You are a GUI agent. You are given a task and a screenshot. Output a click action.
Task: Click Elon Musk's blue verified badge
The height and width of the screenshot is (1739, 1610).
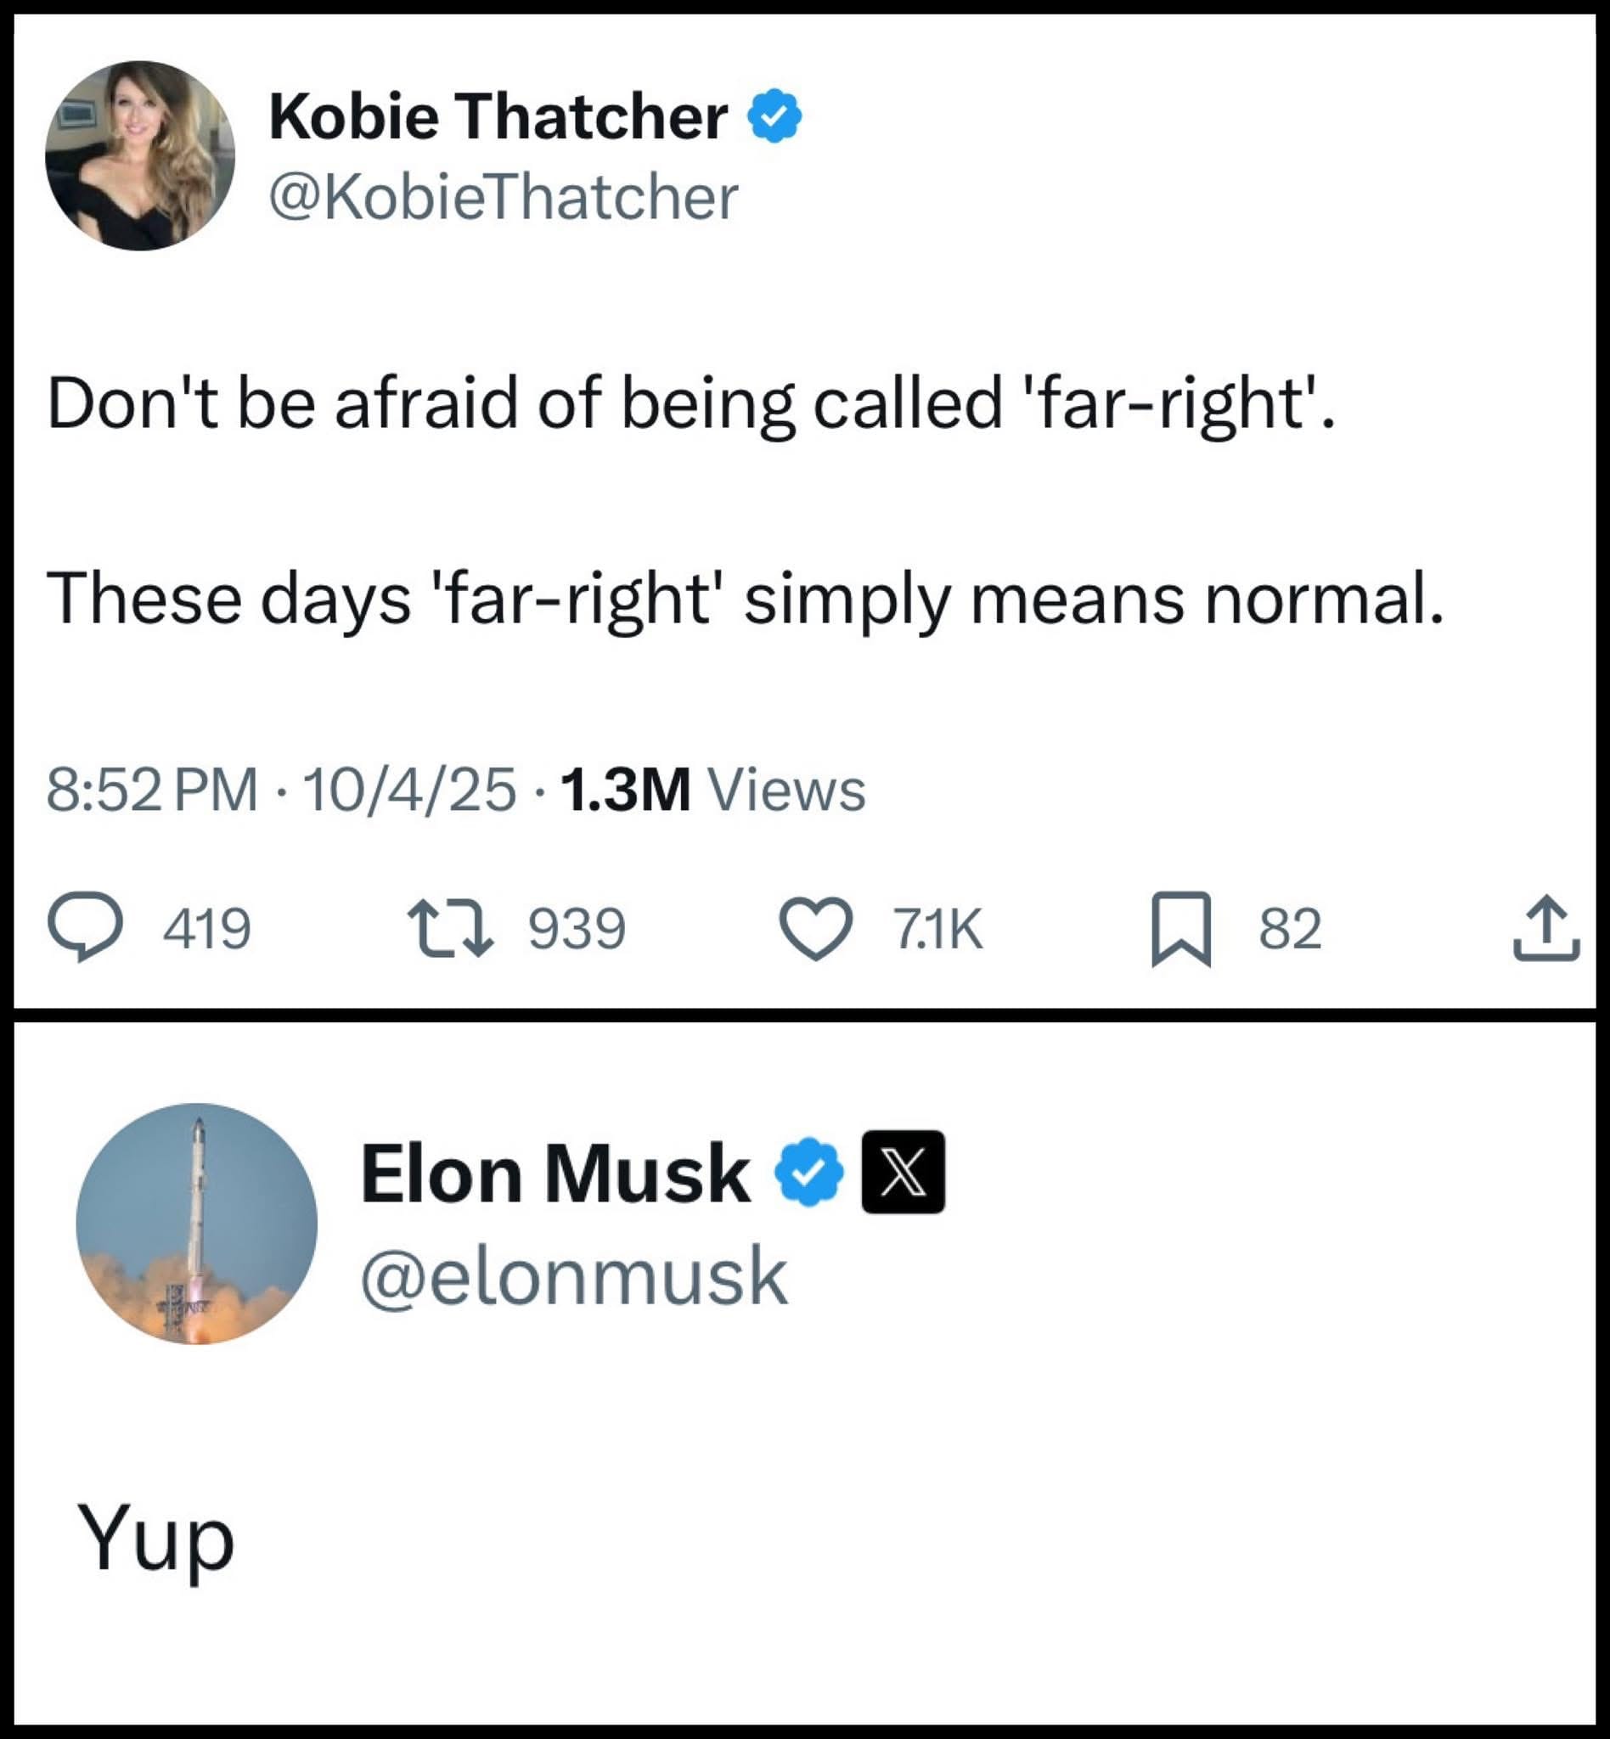pyautogui.click(x=810, y=1173)
